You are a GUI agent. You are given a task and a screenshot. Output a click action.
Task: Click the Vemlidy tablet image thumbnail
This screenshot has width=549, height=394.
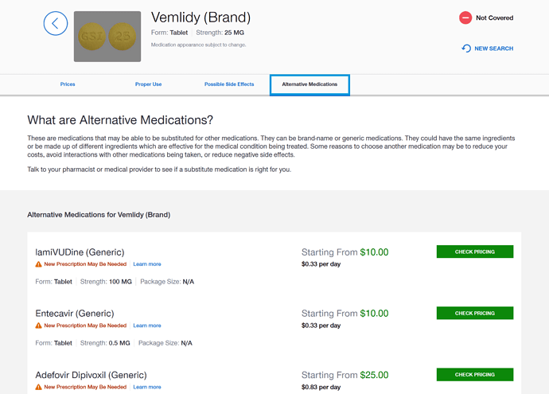(107, 37)
